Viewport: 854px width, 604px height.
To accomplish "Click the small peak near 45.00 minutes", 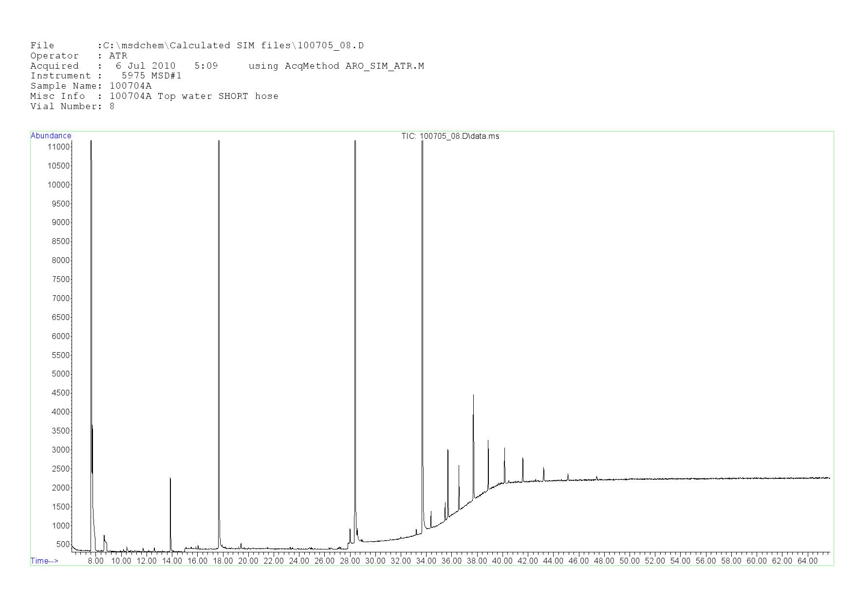I will (568, 477).
